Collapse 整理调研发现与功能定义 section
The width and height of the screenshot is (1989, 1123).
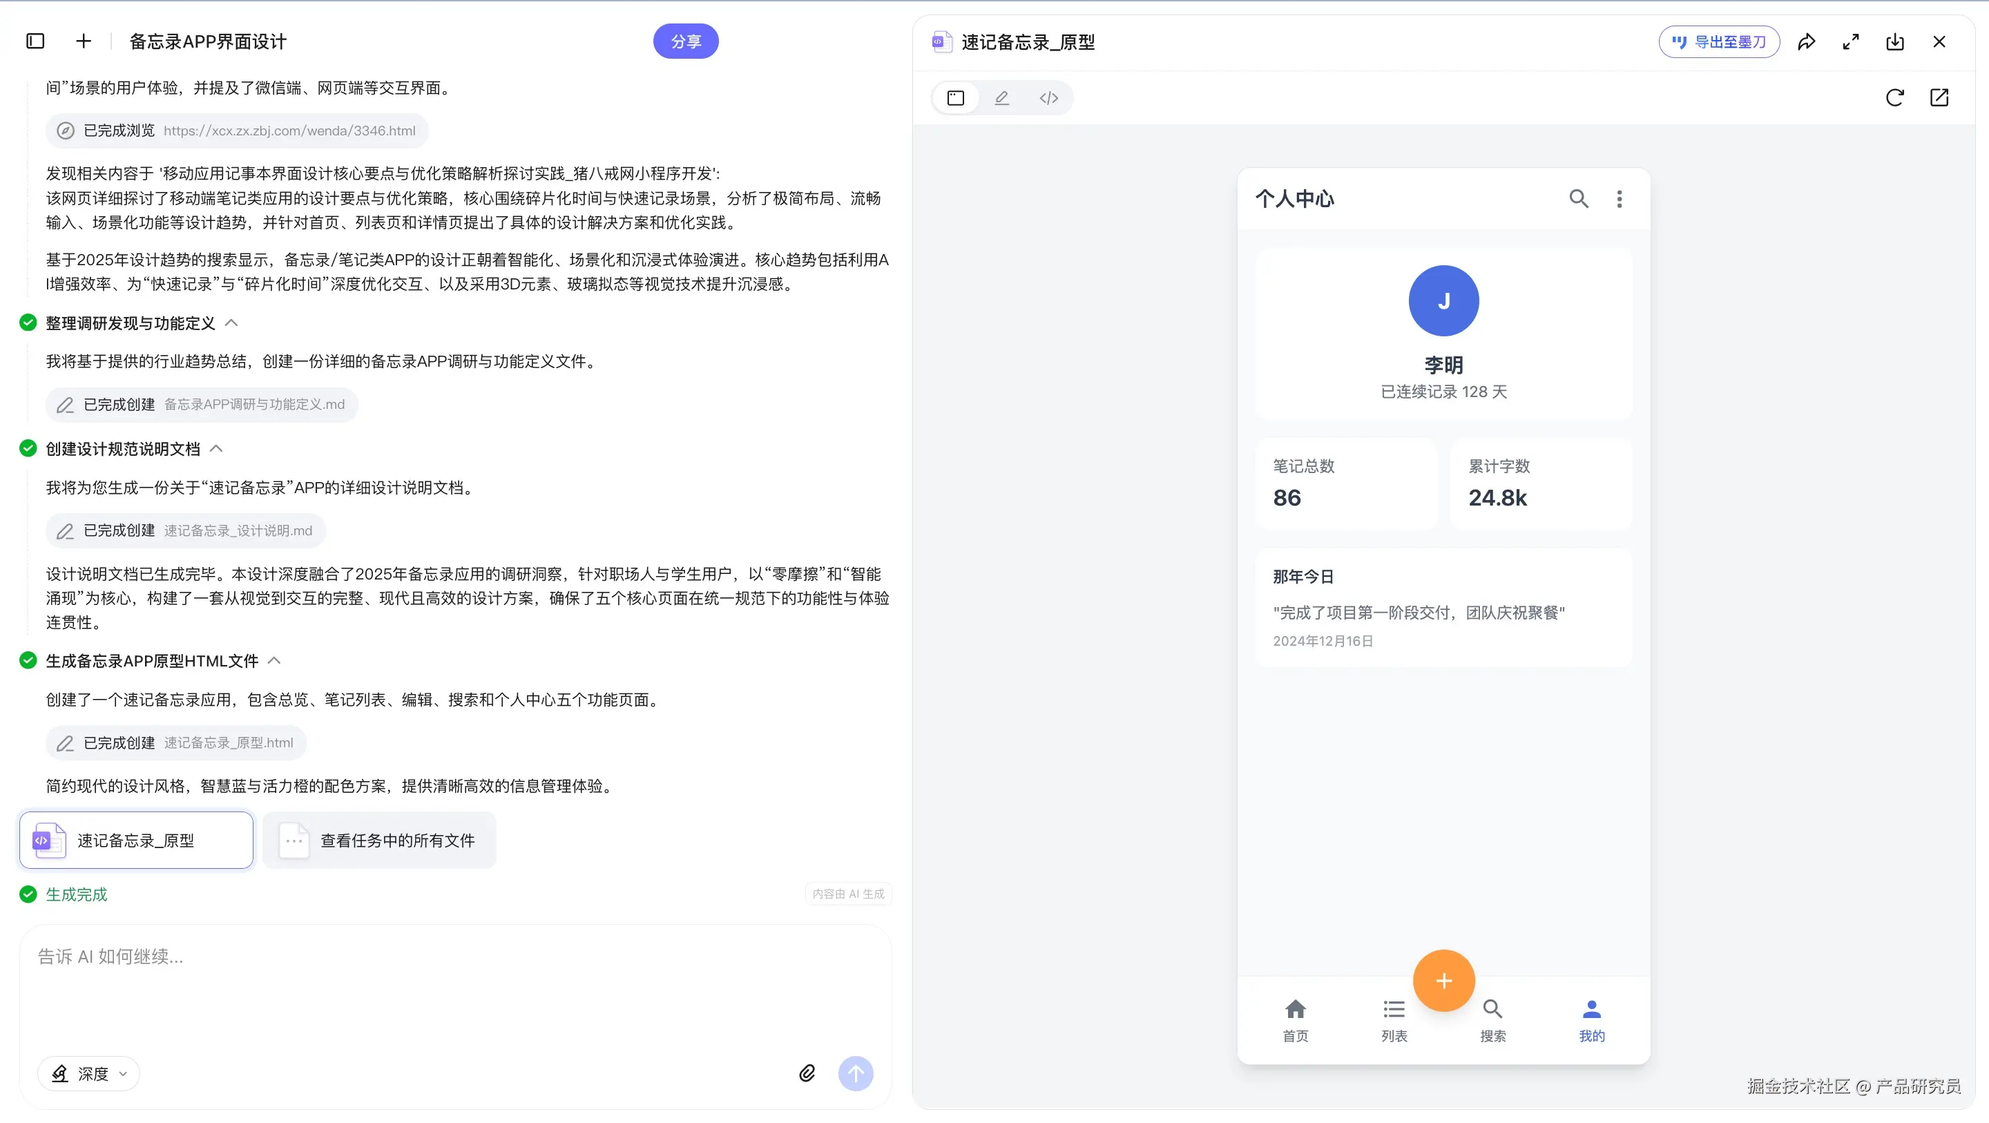pyautogui.click(x=231, y=323)
